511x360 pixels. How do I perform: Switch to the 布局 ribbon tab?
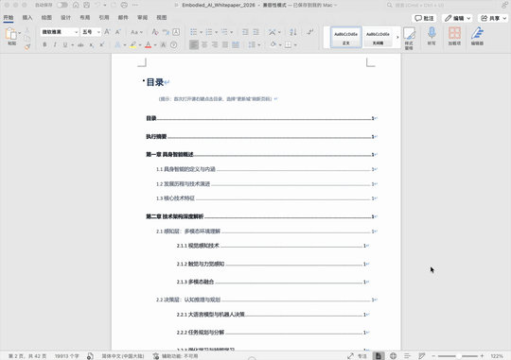85,18
